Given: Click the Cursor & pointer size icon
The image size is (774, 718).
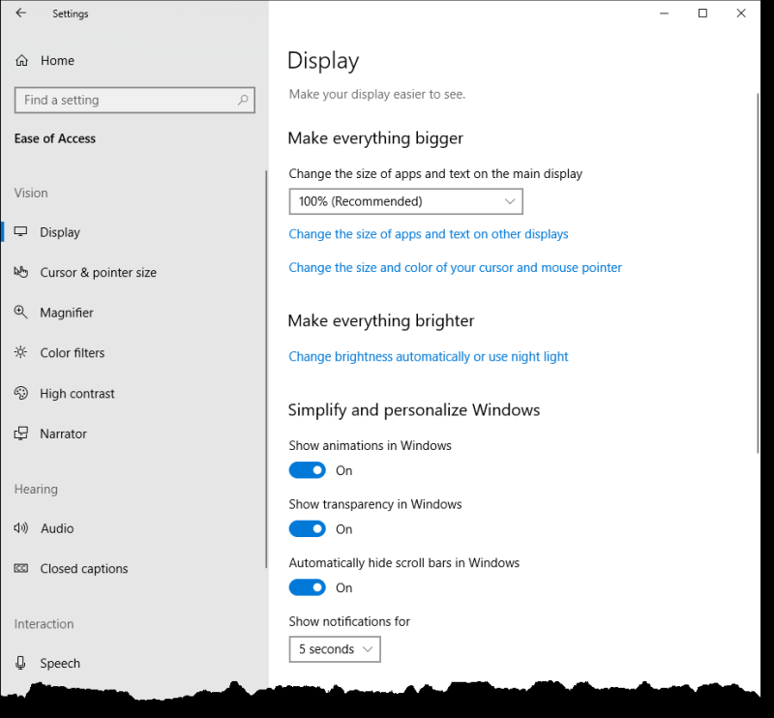Looking at the screenshot, I should click(20, 272).
